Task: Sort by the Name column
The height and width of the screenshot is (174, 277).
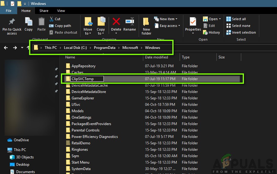Action: 70,57
